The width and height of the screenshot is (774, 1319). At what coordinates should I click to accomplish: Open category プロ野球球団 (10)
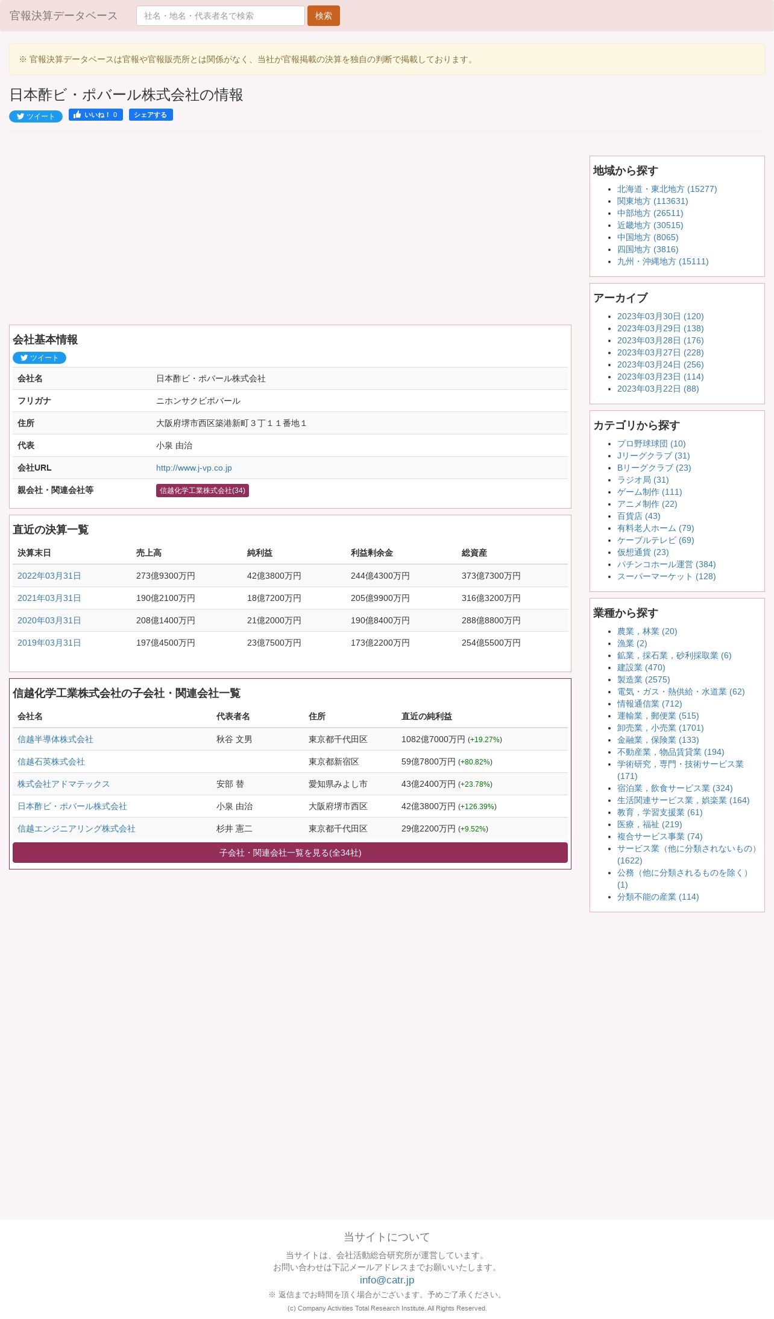point(651,444)
